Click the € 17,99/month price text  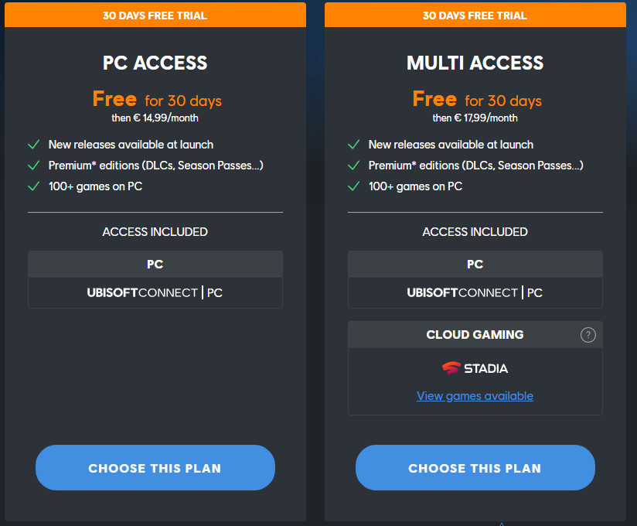click(x=485, y=118)
